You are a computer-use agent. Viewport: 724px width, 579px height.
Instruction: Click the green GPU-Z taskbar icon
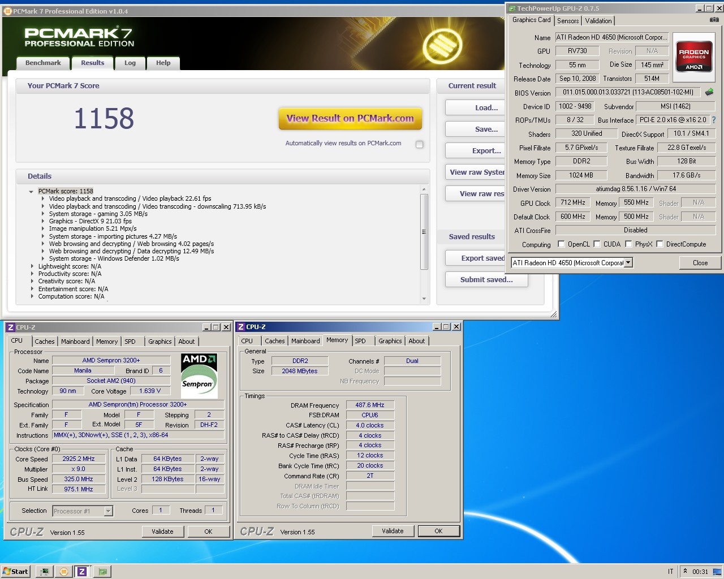coord(102,571)
